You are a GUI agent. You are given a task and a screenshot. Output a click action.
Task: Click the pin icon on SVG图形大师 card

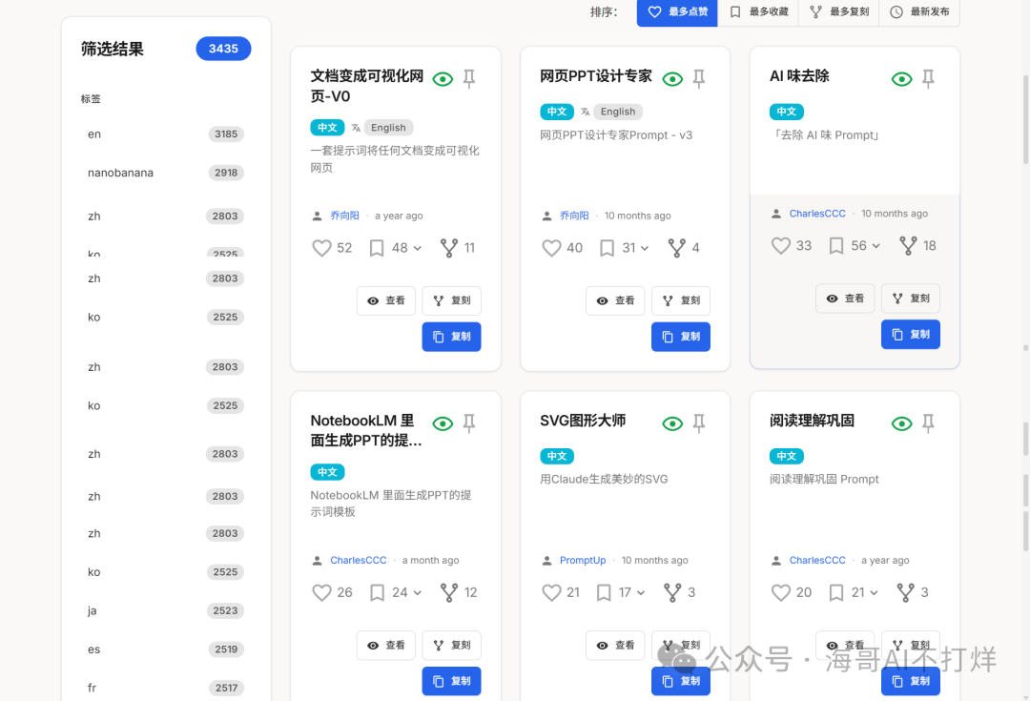click(699, 423)
